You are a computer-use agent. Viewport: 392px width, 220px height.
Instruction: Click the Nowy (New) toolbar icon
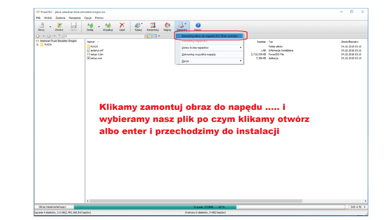point(41,26)
